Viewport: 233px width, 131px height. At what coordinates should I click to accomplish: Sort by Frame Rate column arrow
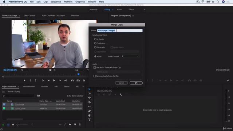click(51, 101)
